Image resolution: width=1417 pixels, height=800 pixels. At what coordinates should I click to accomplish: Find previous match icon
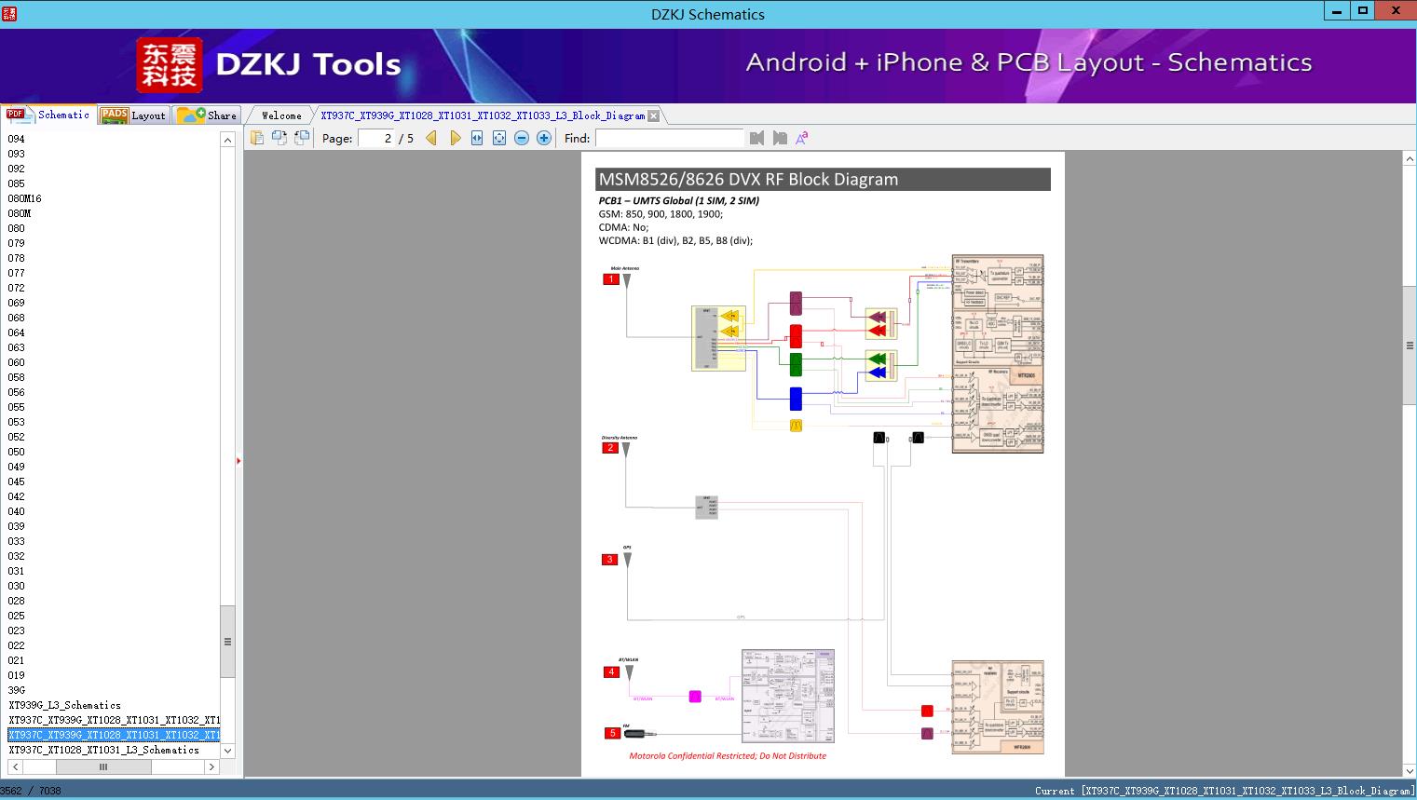point(756,138)
